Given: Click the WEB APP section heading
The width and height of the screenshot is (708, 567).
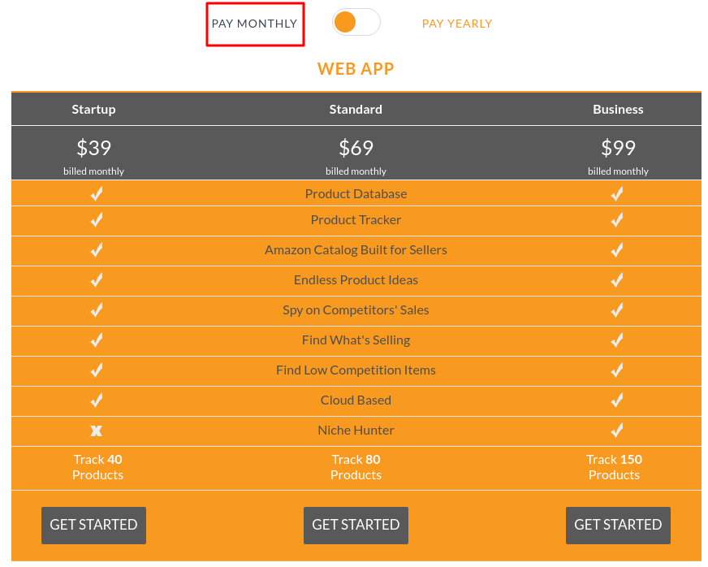Looking at the screenshot, I should pyautogui.click(x=356, y=68).
